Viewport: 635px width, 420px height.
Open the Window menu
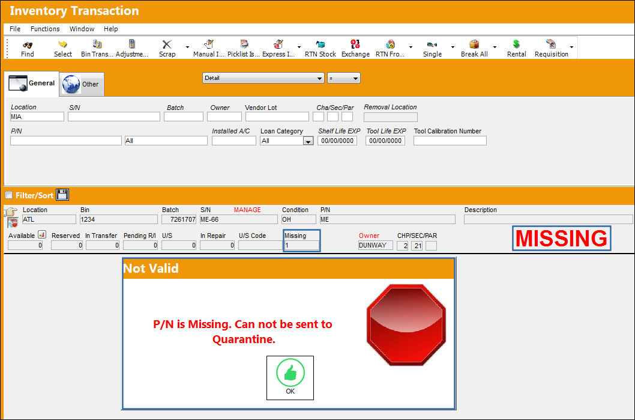(82, 29)
